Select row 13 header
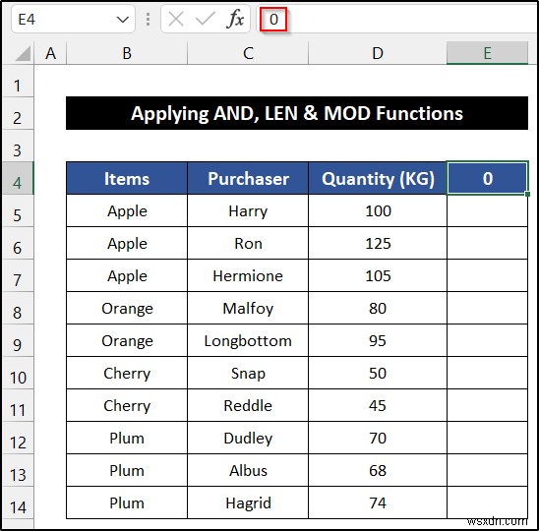Screen dimensions: 539x531 (17, 470)
